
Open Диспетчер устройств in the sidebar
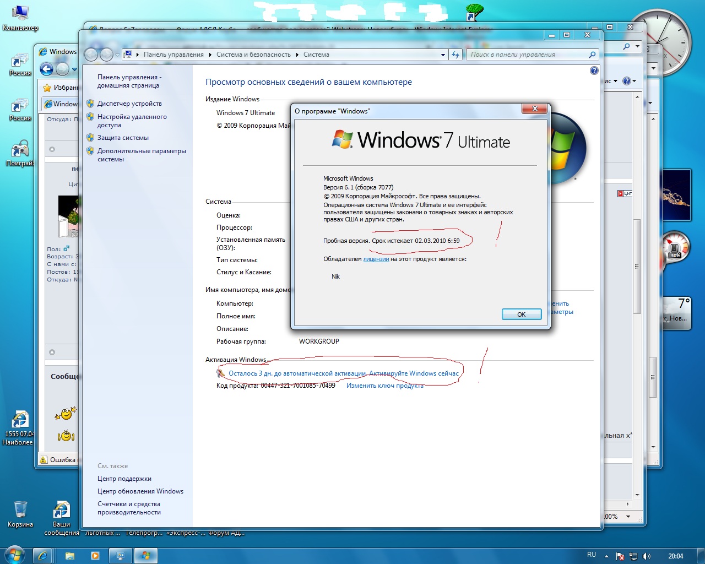tap(129, 104)
